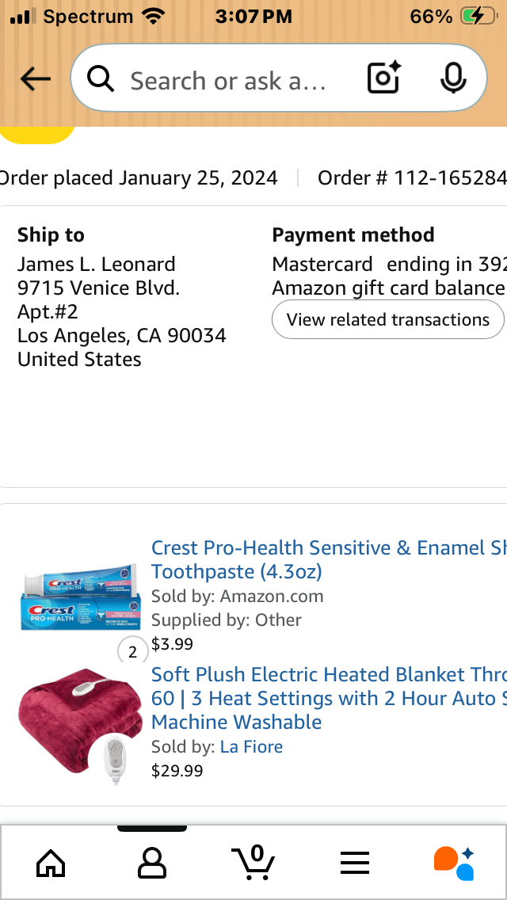Tap the drag handle above bottom bar
The width and height of the screenshot is (507, 900).
151,828
